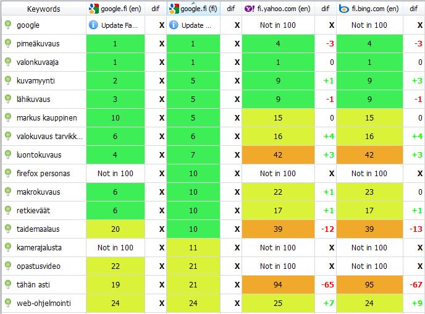
Task: Click the orange cell showing 94 for tähän asti
Action: point(279,285)
